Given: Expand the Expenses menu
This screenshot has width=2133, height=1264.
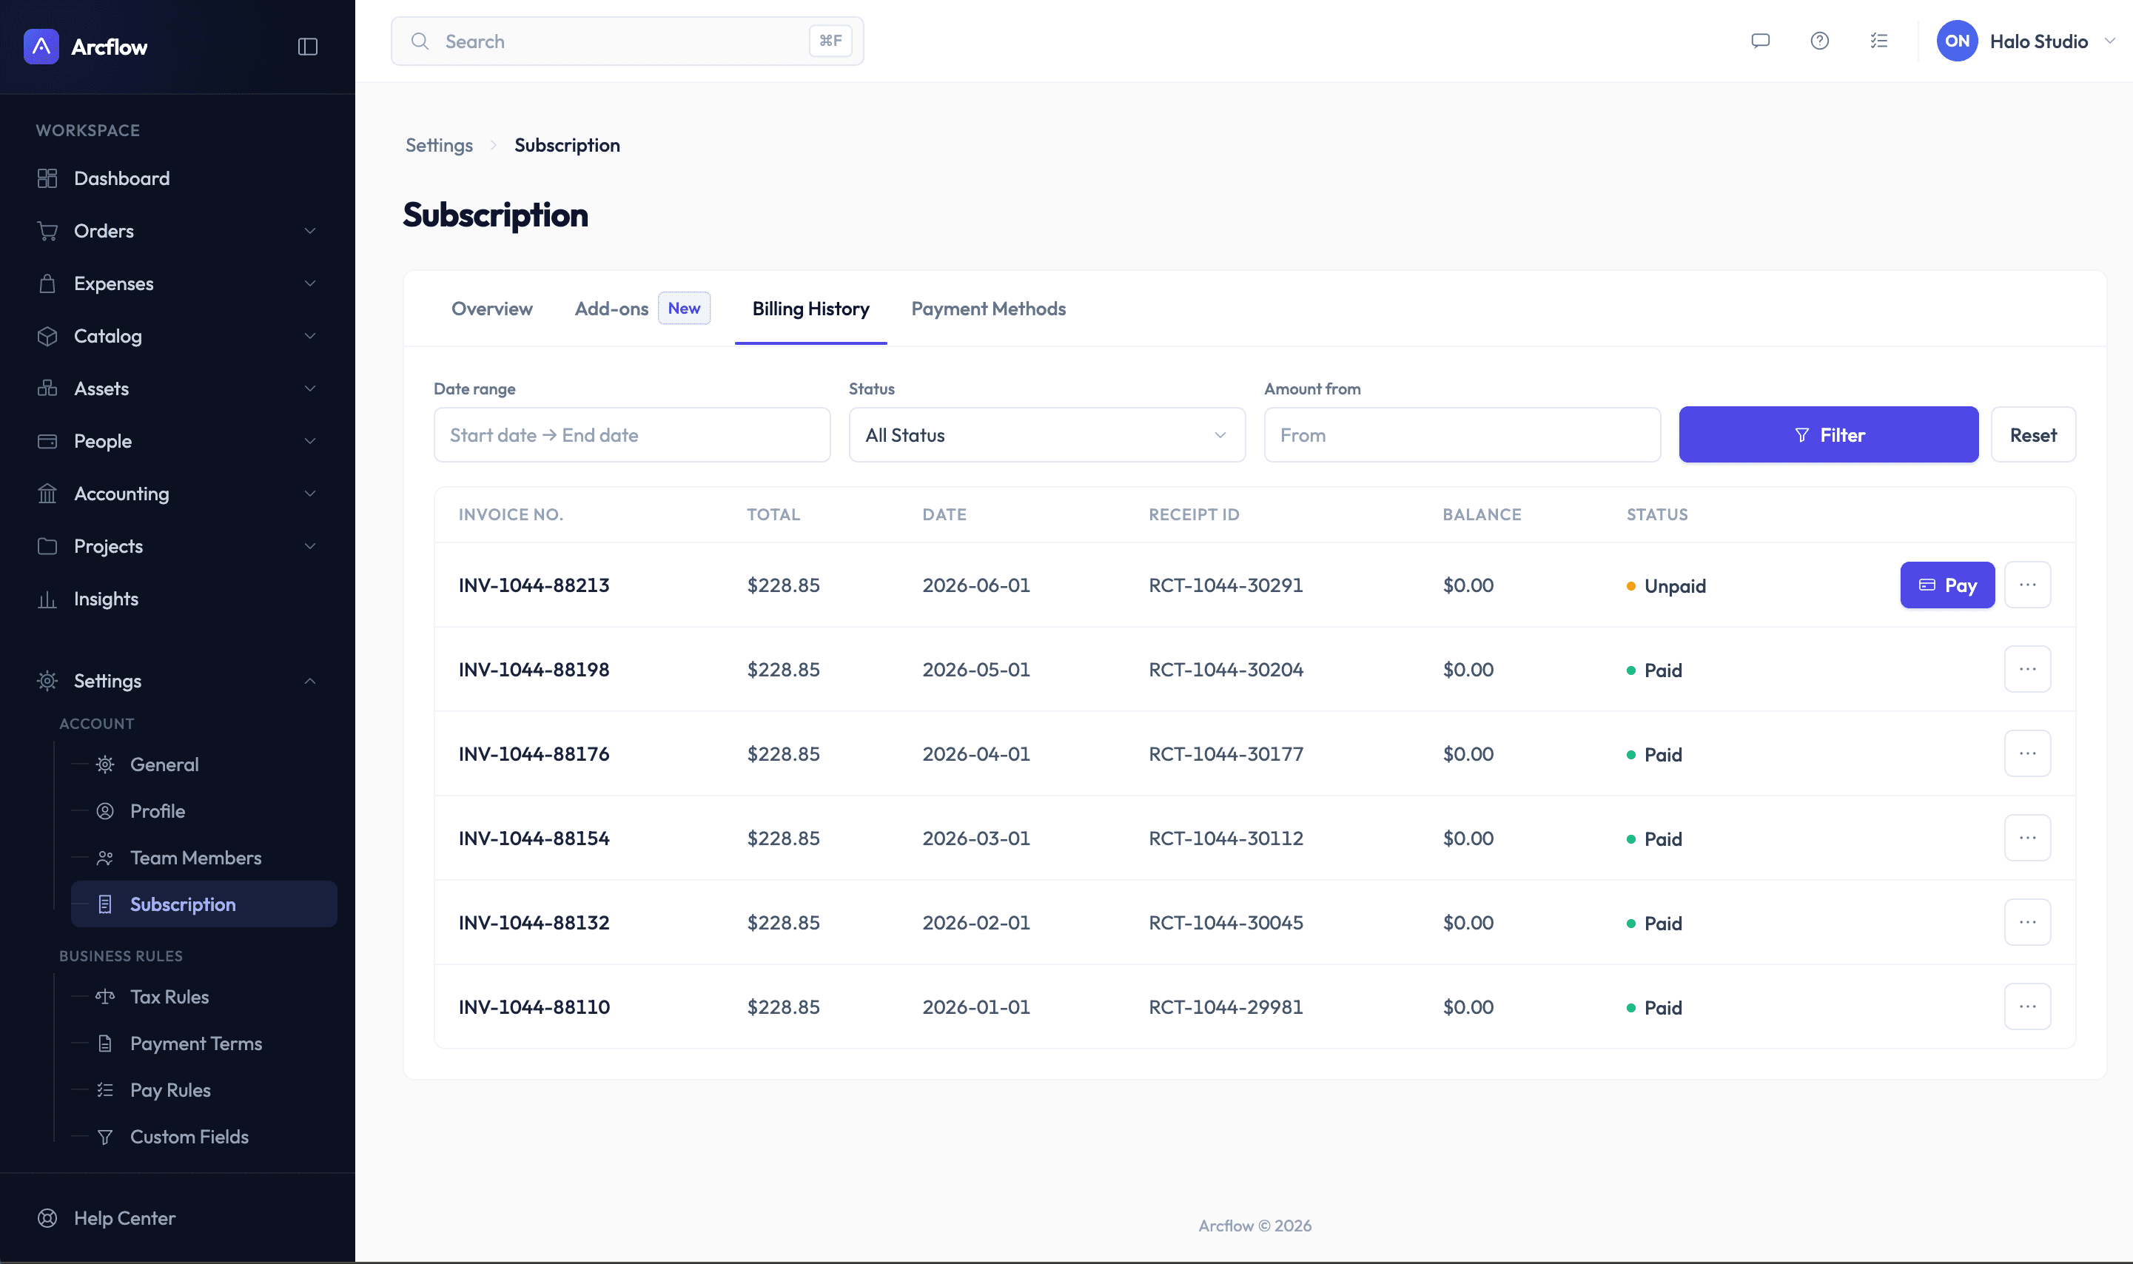Looking at the screenshot, I should tap(177, 283).
